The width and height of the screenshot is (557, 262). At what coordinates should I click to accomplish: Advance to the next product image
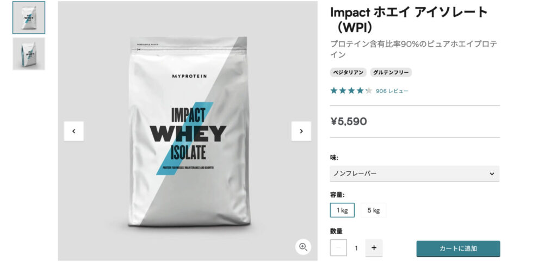(301, 132)
